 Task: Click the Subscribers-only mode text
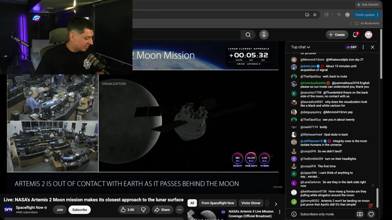(317, 214)
